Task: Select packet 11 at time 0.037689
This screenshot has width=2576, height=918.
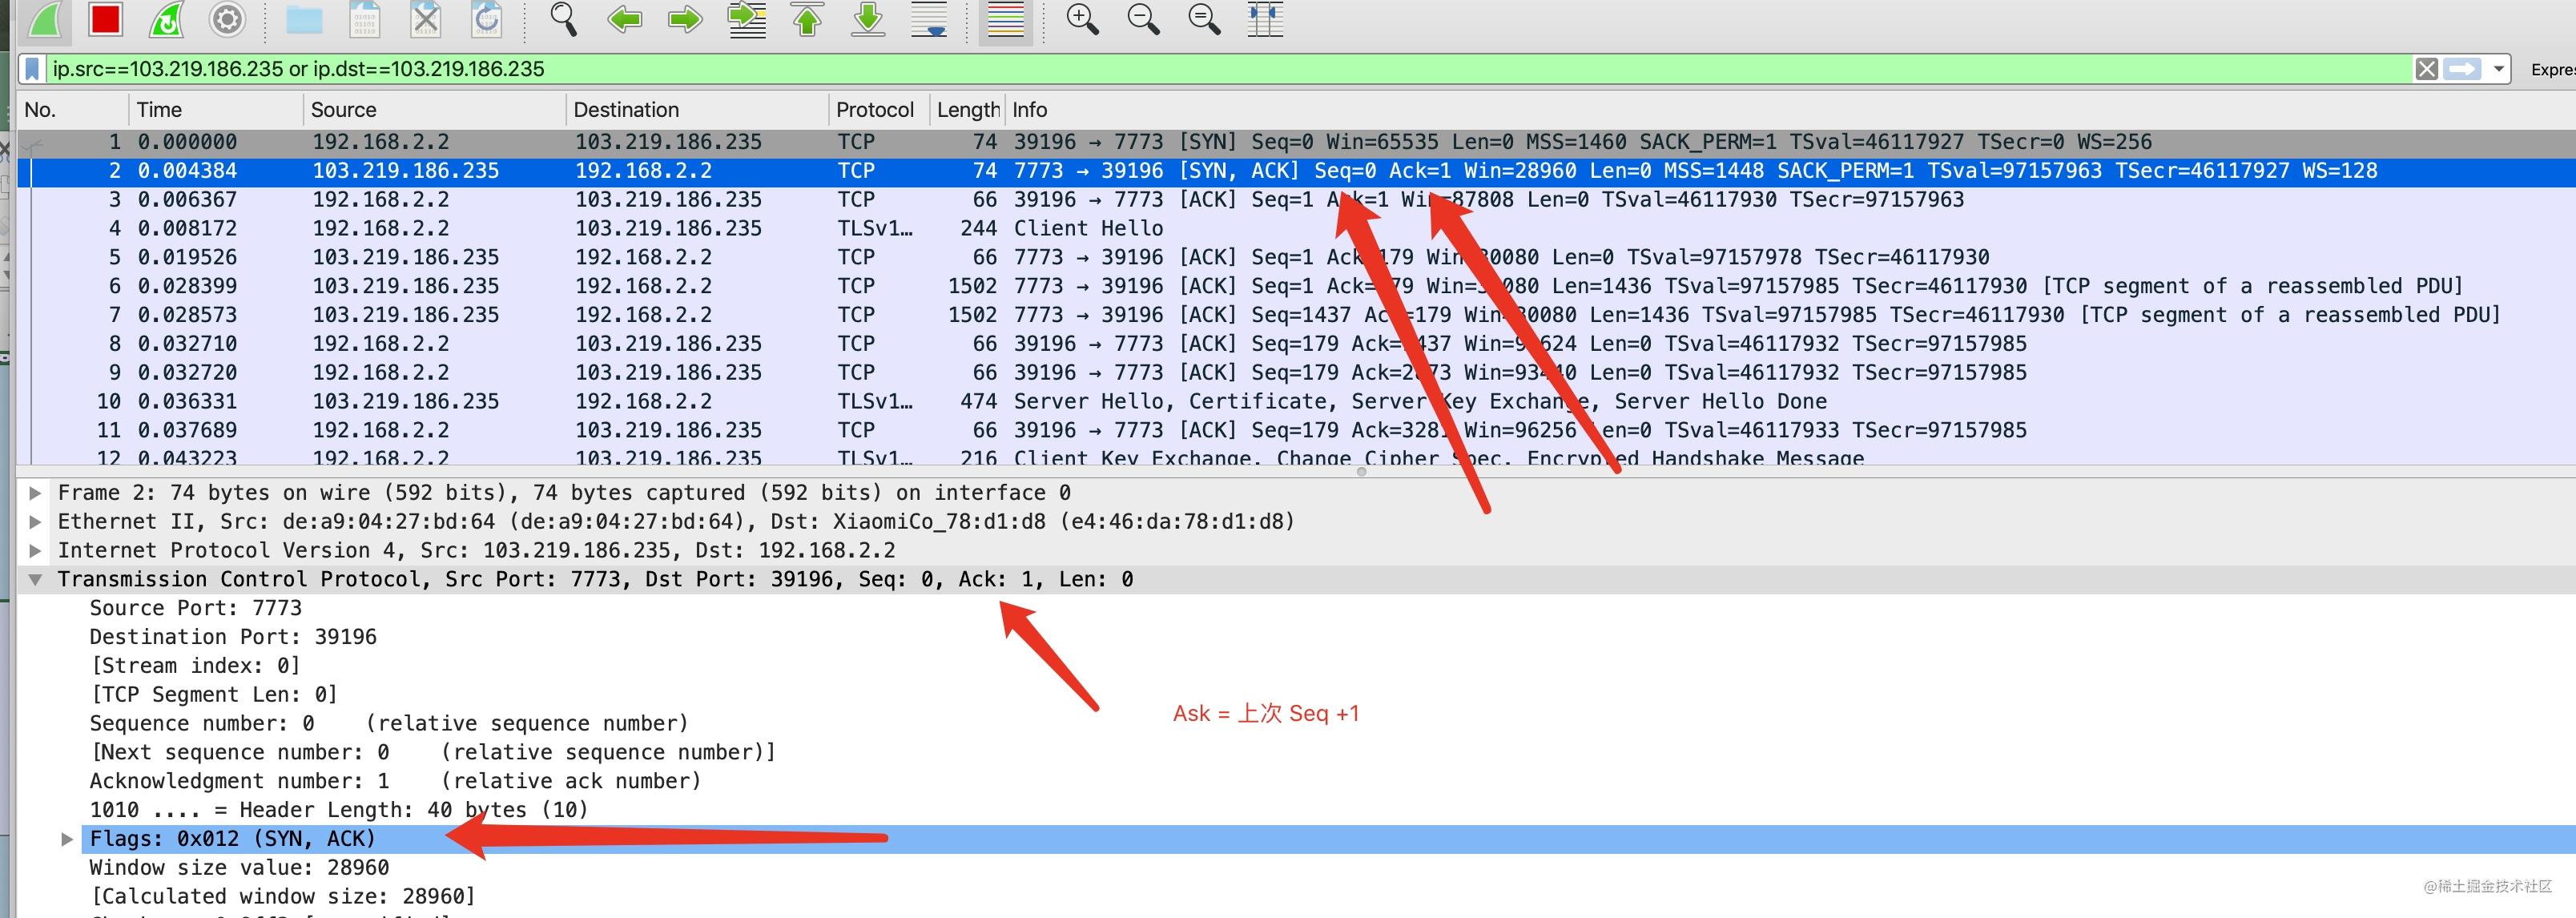Action: [x=1296, y=431]
